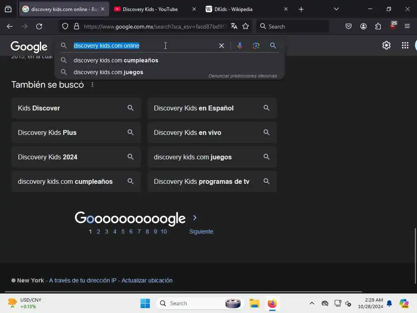Image resolution: width=417 pixels, height=313 pixels.
Task: List all tabs dropdown arrow
Action: click(x=336, y=9)
